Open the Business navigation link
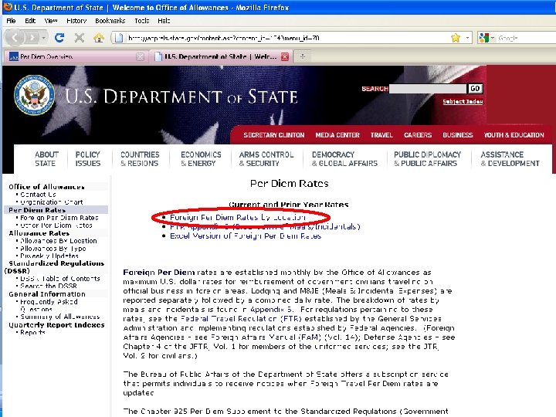556x417 pixels. pyautogui.click(x=457, y=135)
